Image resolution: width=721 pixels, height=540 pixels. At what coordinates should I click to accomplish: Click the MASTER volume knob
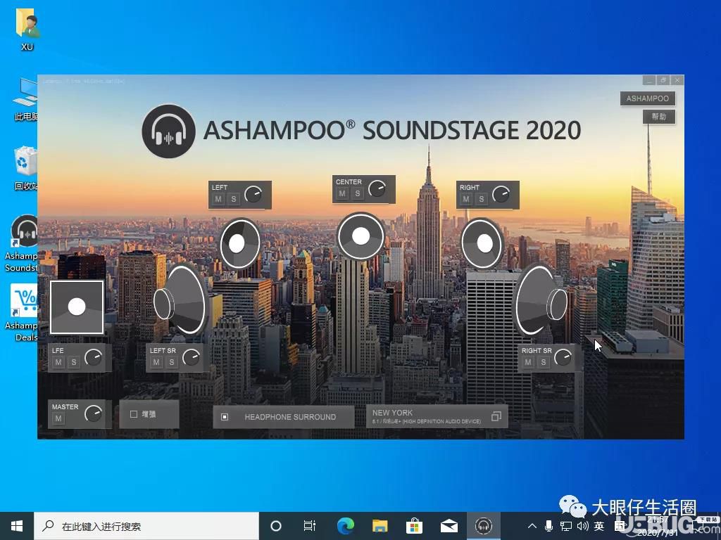[x=94, y=413]
